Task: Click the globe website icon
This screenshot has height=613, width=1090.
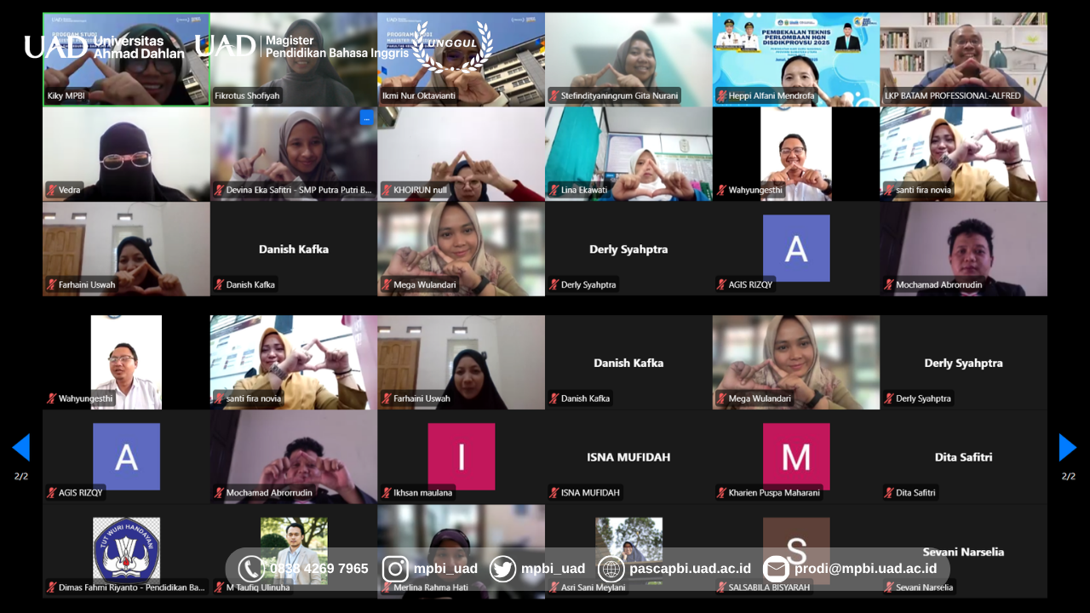Action: click(x=611, y=569)
